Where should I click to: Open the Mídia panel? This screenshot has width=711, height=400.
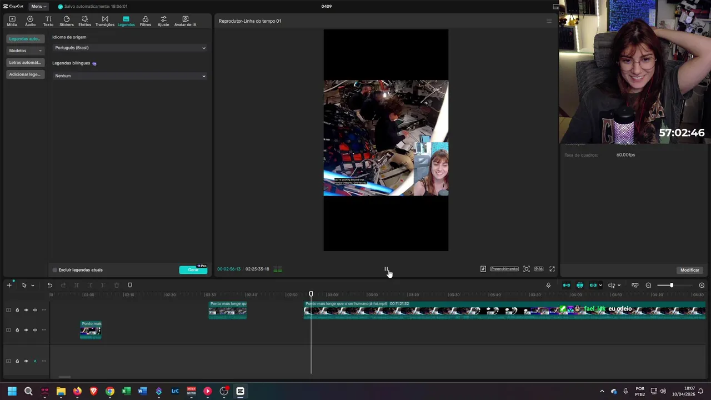pos(12,21)
